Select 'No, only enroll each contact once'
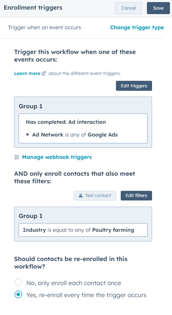The height and width of the screenshot is (315, 172). point(18,282)
